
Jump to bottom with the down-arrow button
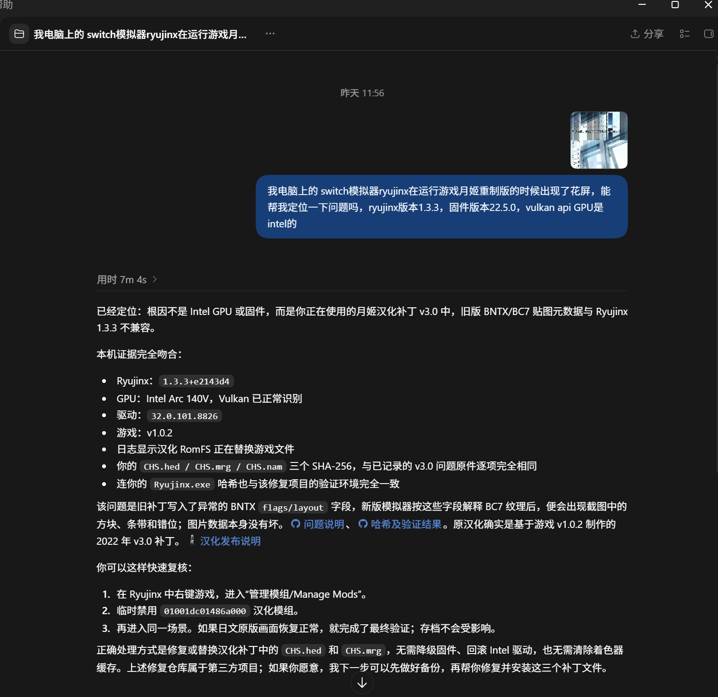click(362, 683)
